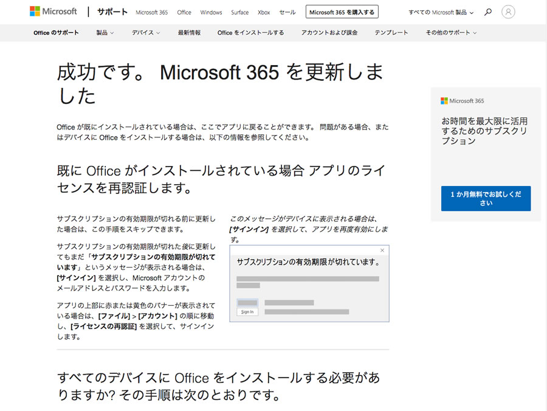Open Office のサポート home link

(x=56, y=33)
